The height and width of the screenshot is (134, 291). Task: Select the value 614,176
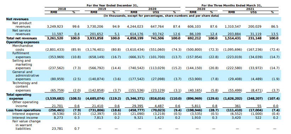pos(136,34)
